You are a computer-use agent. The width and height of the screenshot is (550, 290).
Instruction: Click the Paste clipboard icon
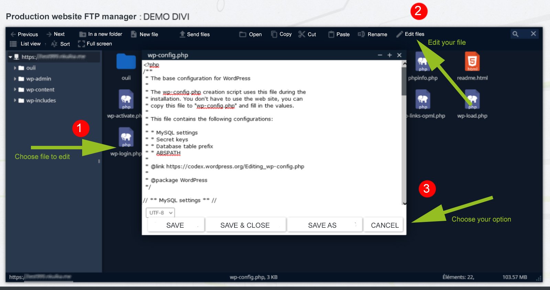331,34
